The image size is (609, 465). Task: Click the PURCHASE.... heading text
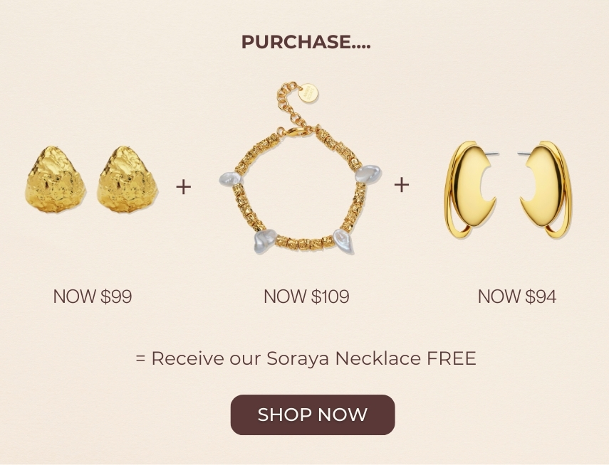click(x=306, y=42)
